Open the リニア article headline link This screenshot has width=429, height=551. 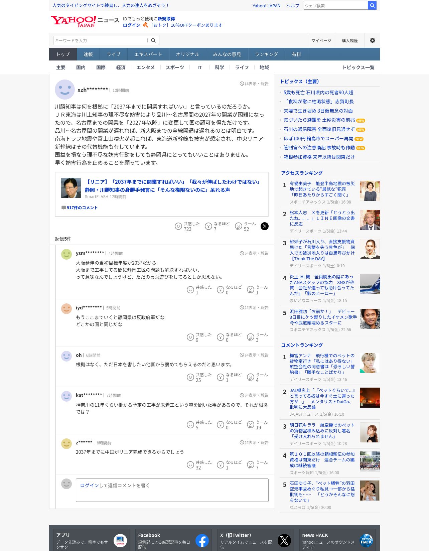point(173,186)
